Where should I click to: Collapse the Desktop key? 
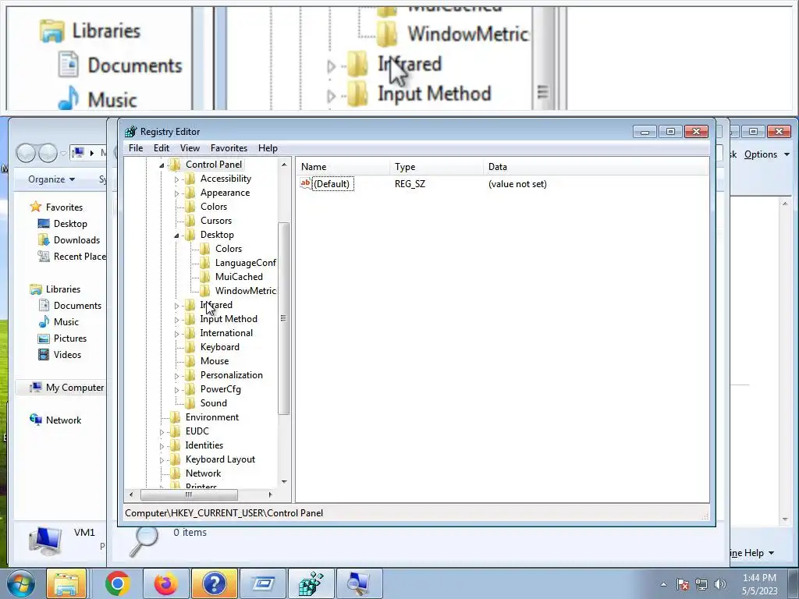point(176,236)
